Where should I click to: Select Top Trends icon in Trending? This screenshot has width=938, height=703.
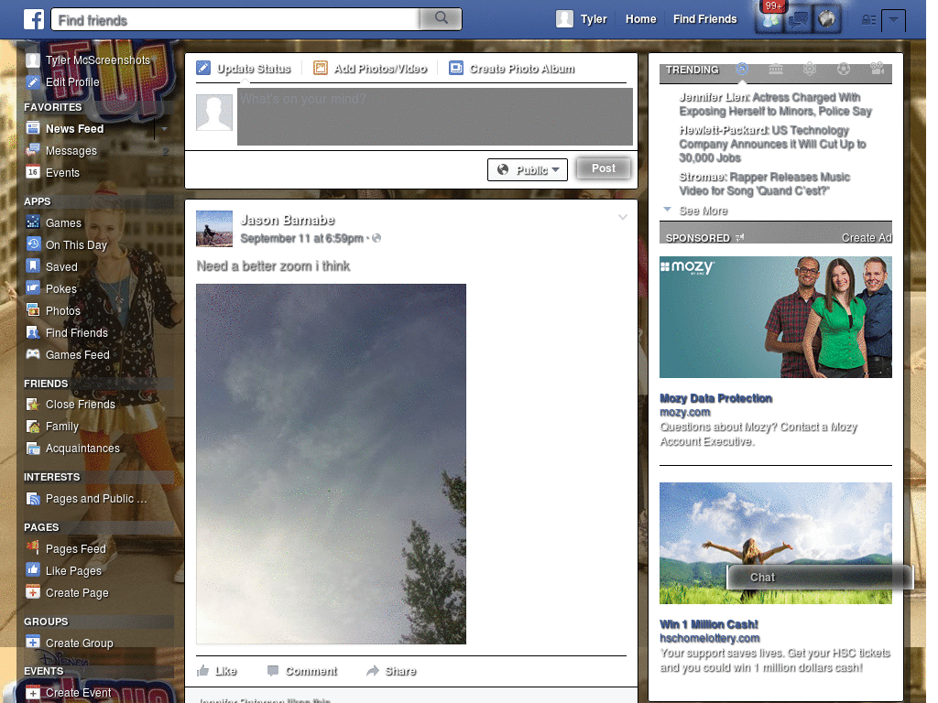(742, 70)
